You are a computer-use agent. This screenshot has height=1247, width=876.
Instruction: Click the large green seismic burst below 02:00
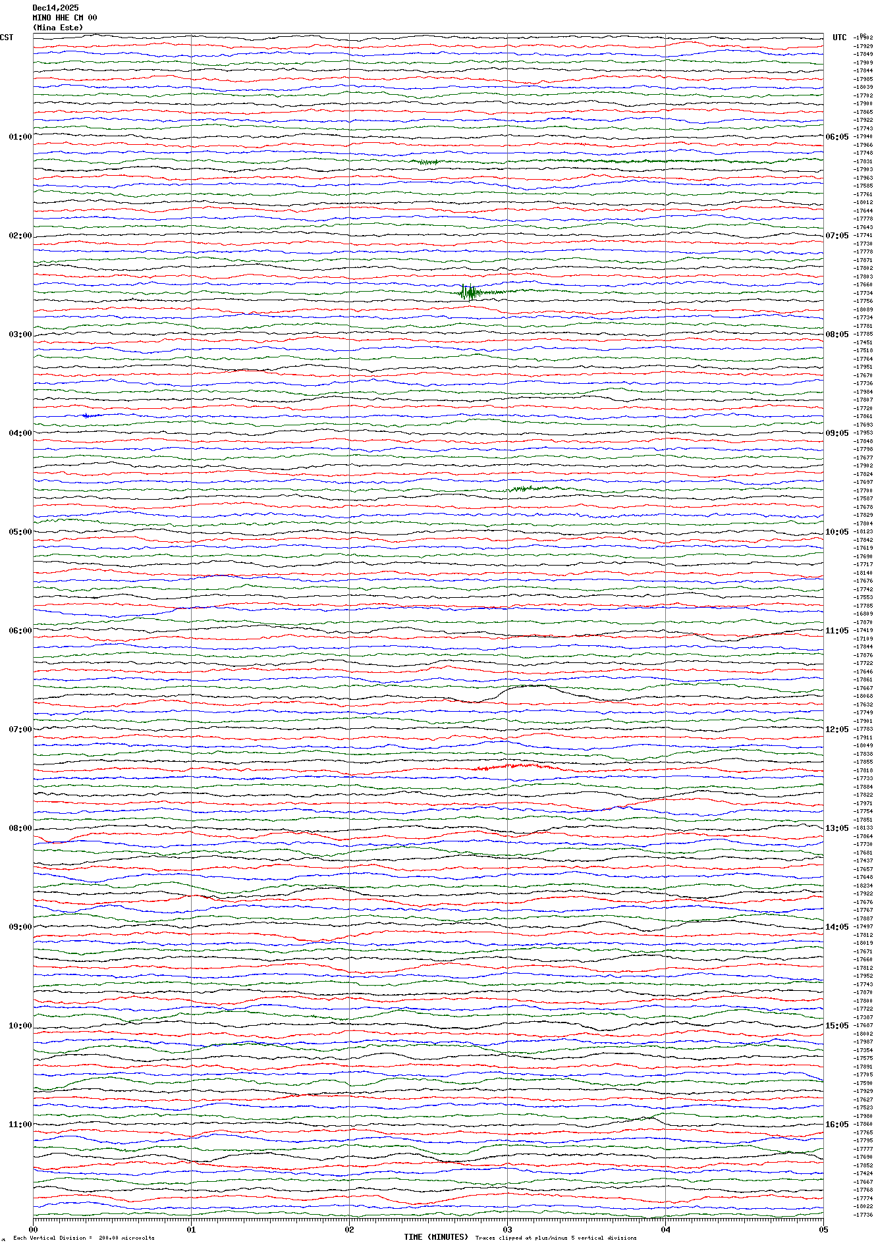click(x=470, y=292)
